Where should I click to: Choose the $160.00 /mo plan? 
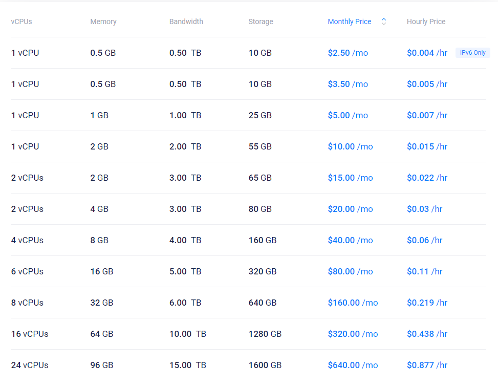tap(353, 303)
